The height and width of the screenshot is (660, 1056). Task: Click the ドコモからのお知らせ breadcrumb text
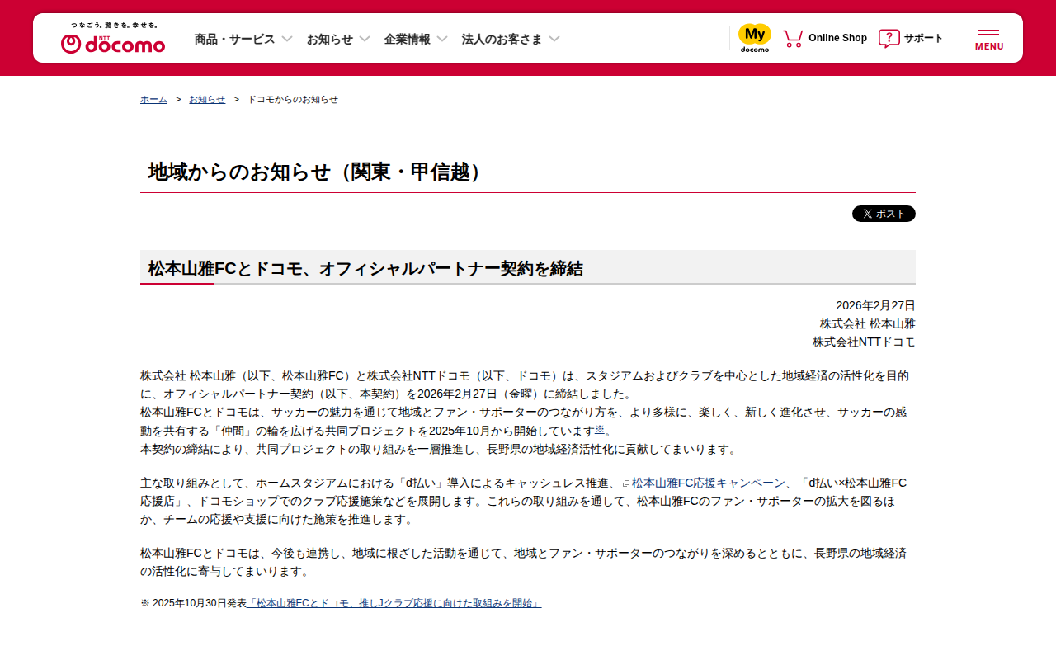pyautogui.click(x=293, y=99)
